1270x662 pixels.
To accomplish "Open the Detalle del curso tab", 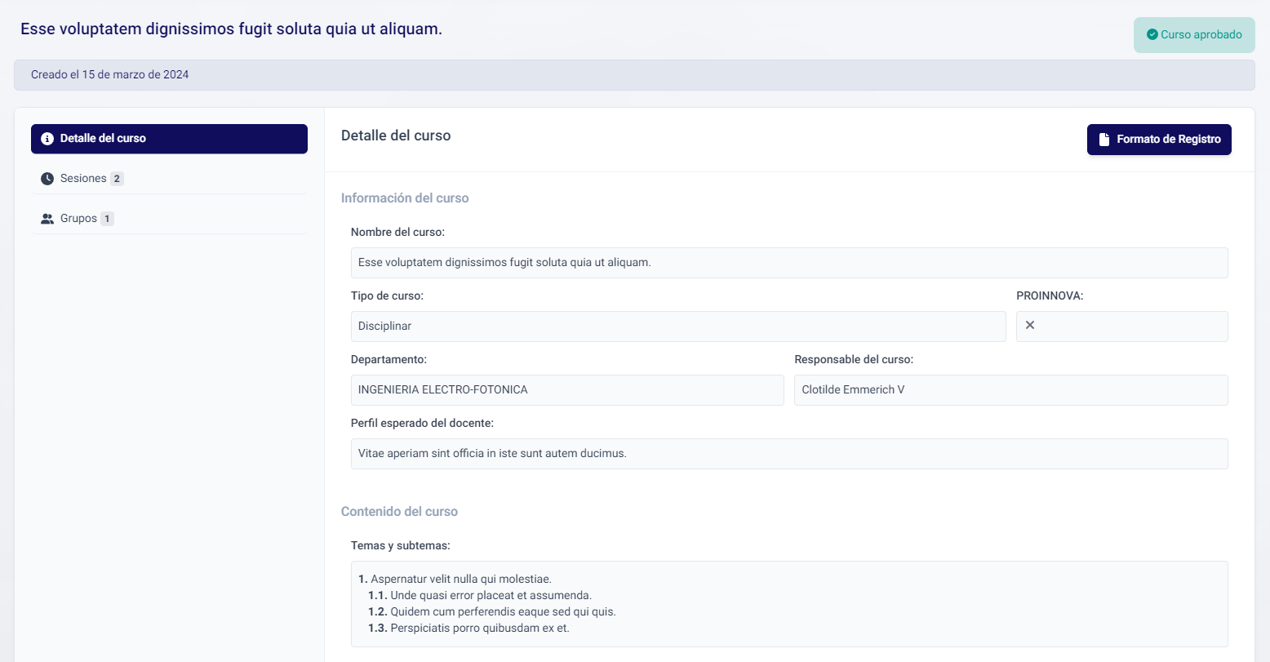I will (x=169, y=139).
